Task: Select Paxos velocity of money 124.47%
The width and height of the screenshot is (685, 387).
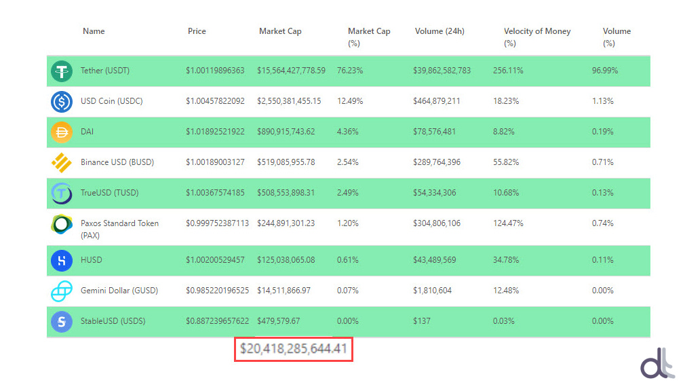Action: tap(507, 223)
